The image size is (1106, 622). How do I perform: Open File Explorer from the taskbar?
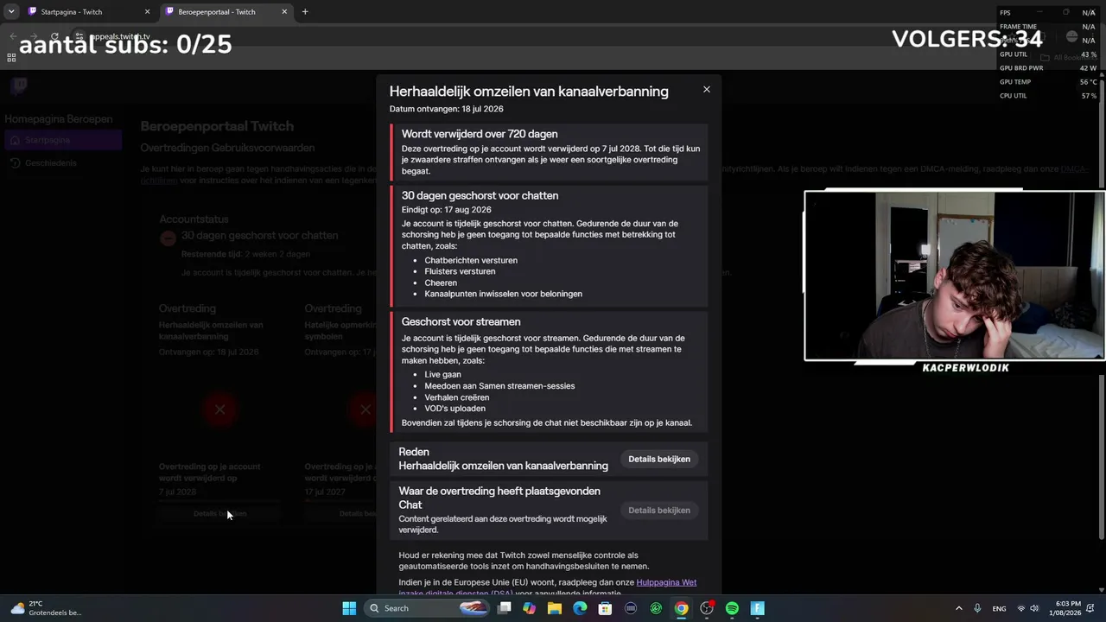[555, 608]
